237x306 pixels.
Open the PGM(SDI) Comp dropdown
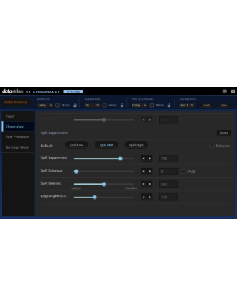point(45,105)
